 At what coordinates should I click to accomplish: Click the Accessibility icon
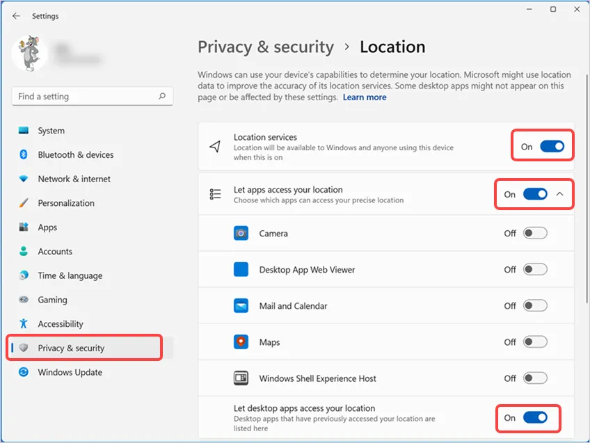(22, 324)
